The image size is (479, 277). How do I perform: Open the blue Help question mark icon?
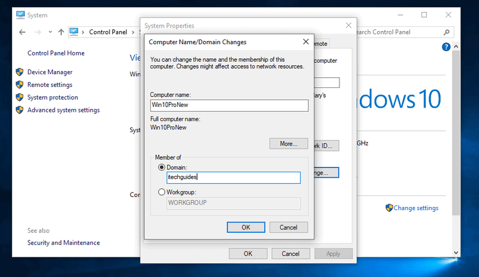pyautogui.click(x=445, y=47)
